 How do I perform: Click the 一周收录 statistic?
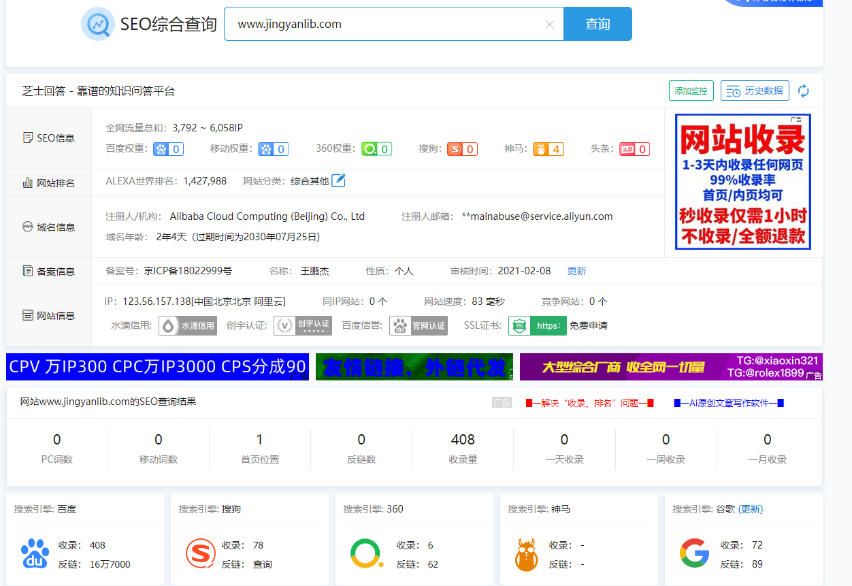(666, 449)
